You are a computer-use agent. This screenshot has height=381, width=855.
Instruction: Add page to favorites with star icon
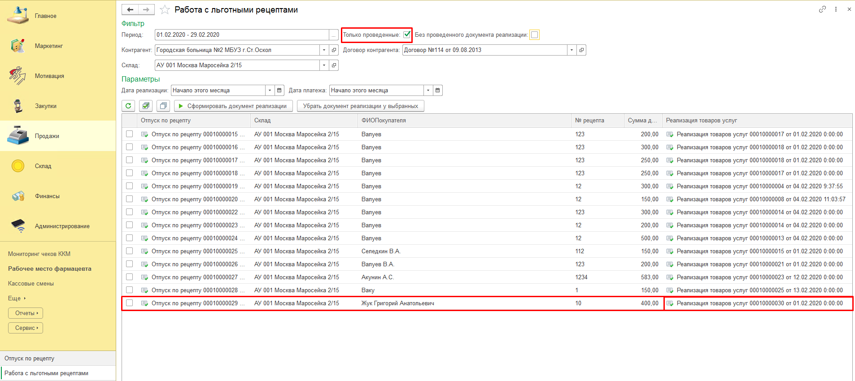pos(165,10)
